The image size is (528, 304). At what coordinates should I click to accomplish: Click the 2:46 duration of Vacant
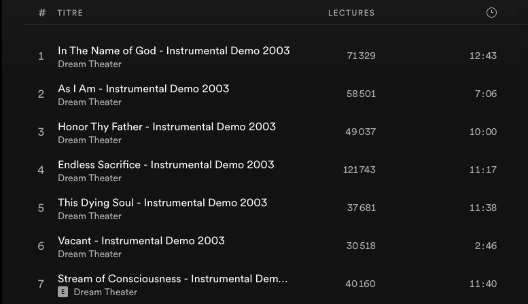[x=485, y=246]
